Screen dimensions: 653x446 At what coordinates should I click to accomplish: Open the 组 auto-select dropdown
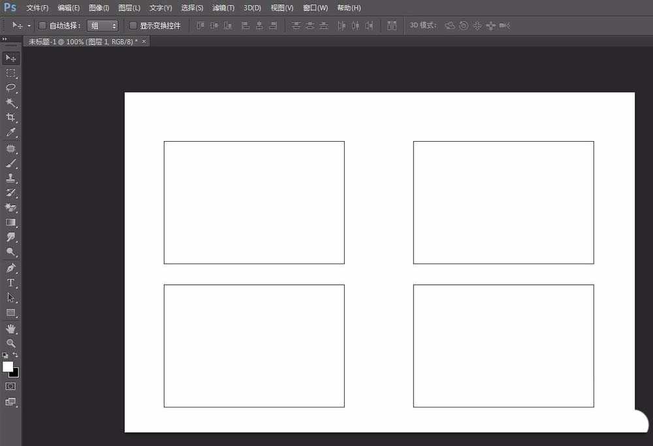coord(103,25)
